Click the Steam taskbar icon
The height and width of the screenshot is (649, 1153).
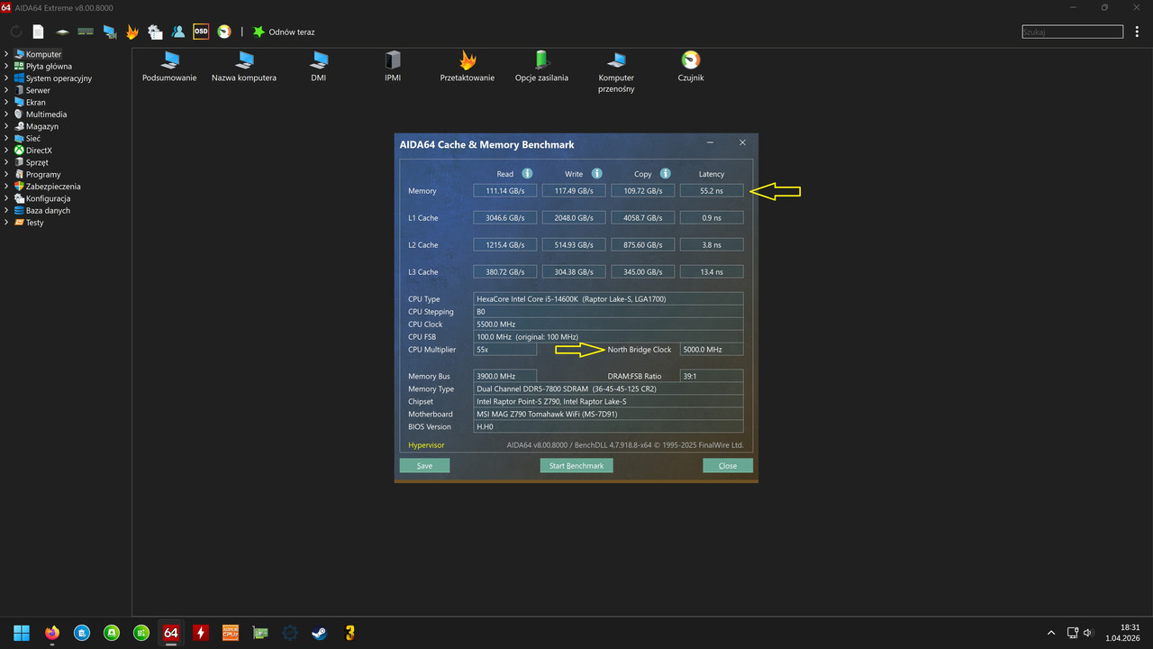pos(319,633)
